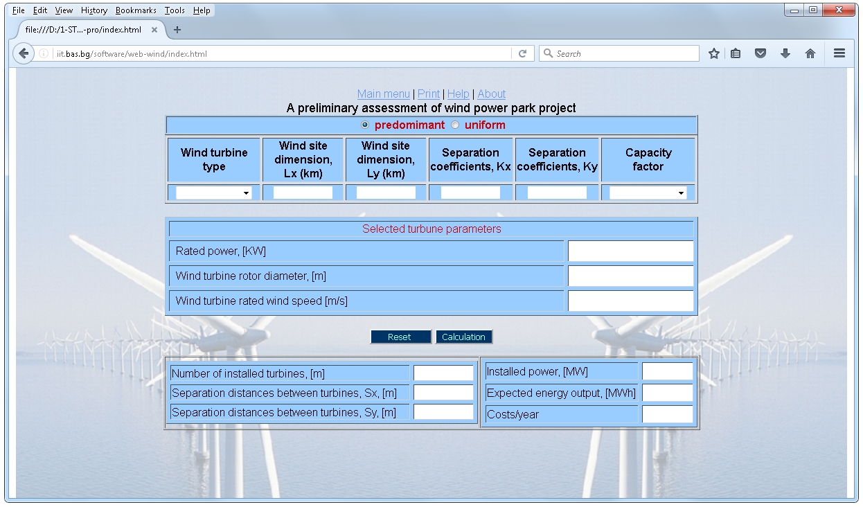Open the Bookmarks menu
This screenshot has width=863, height=507.
point(136,10)
